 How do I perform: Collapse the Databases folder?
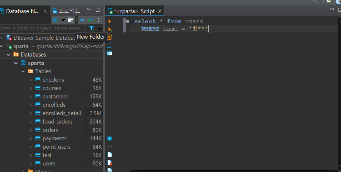9,55
